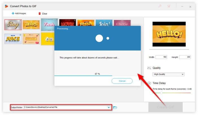The height and width of the screenshot is (115, 198).
Task: Select the Chèrie image thumbnail
Action: [122, 23]
